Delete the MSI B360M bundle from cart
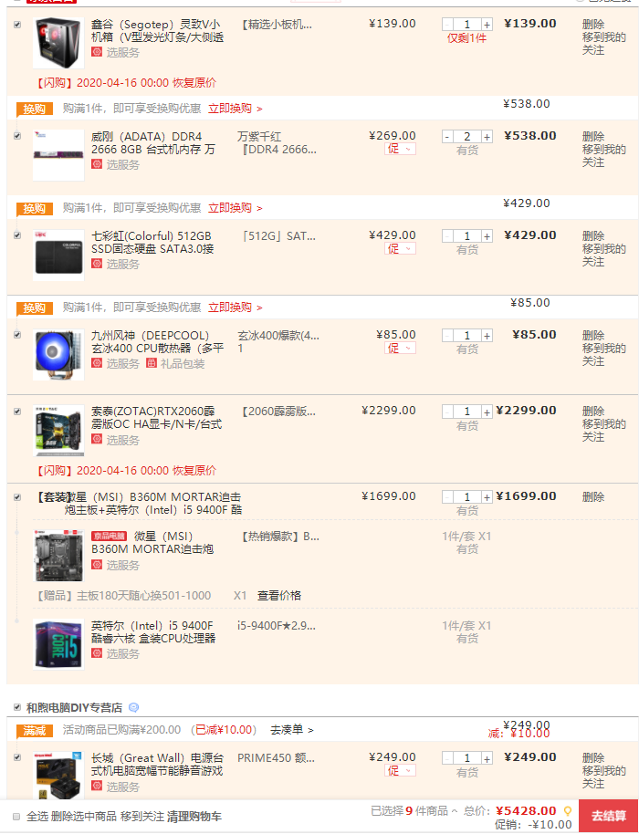 coord(593,496)
